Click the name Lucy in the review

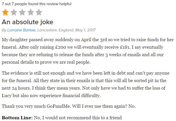click(x=7, y=96)
